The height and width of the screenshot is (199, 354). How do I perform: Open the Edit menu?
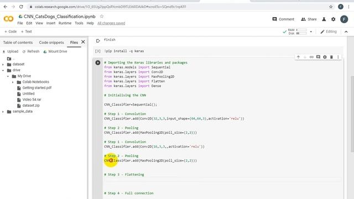click(x=29, y=23)
